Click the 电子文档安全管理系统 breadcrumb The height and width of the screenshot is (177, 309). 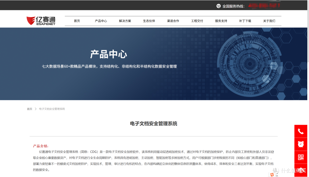point(52,109)
